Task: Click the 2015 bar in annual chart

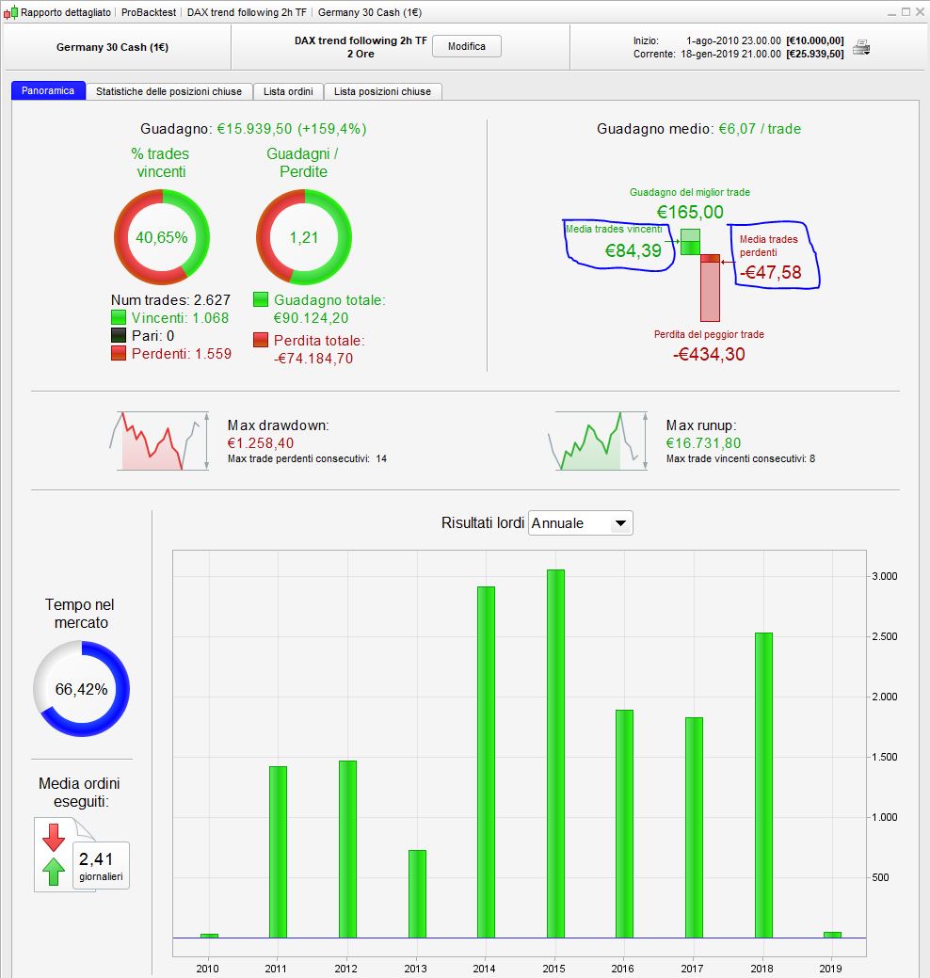Action: (x=555, y=753)
